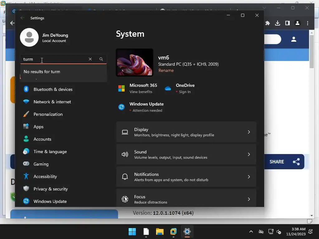Open Focus settings row
This screenshot has height=239, width=319.
point(186,198)
